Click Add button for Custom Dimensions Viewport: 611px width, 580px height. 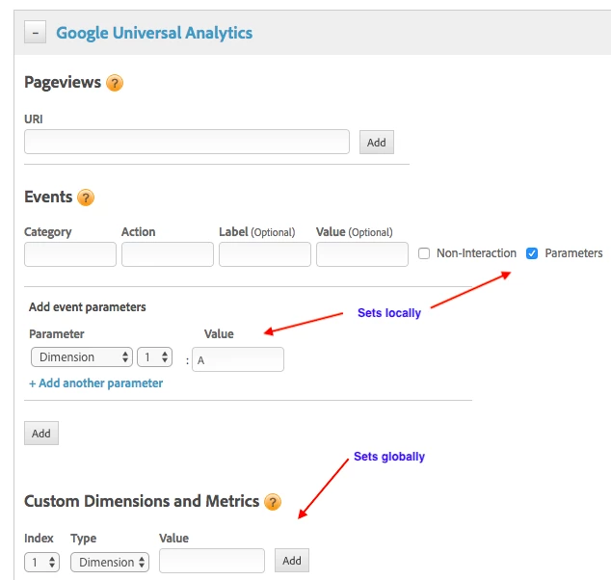click(x=292, y=561)
